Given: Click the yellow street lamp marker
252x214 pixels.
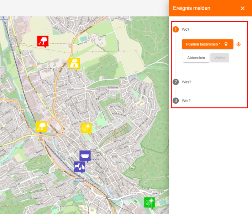Looking at the screenshot, I should pyautogui.click(x=86, y=128).
